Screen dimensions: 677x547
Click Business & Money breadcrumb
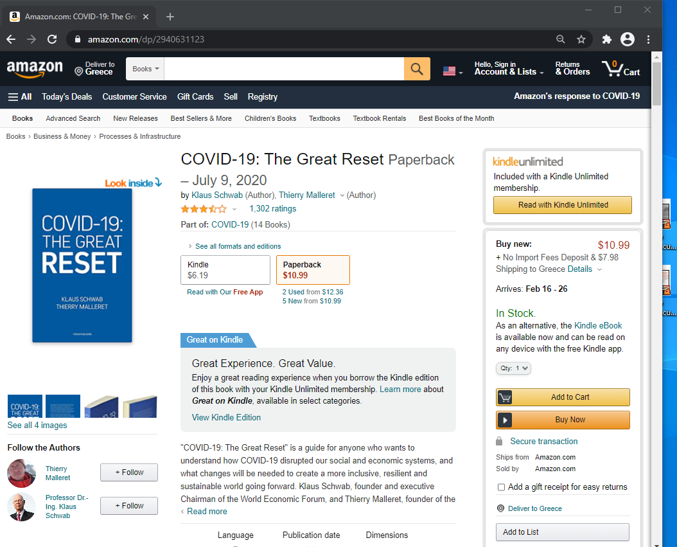point(62,136)
